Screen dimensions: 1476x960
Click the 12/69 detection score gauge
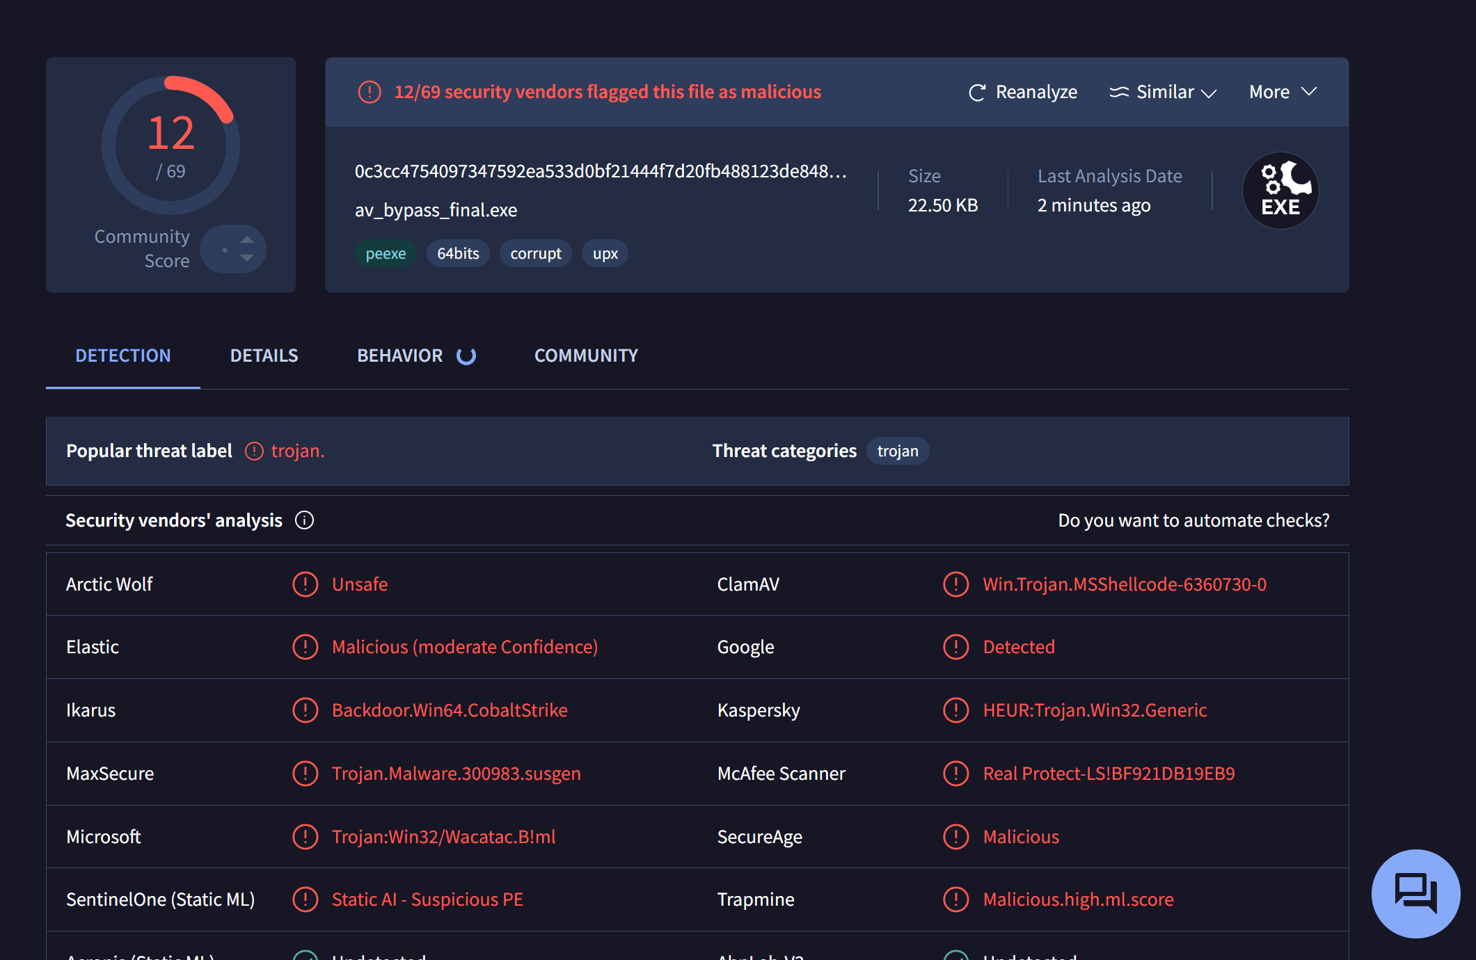(170, 145)
